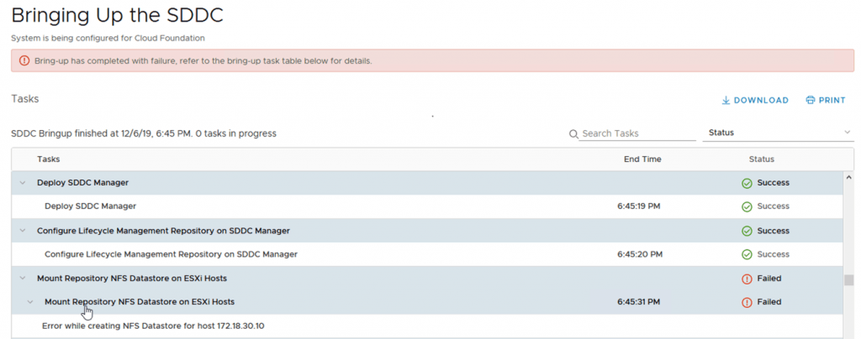Click the DOWNLOAD button
Screen dimensions: 861x339
(x=755, y=101)
